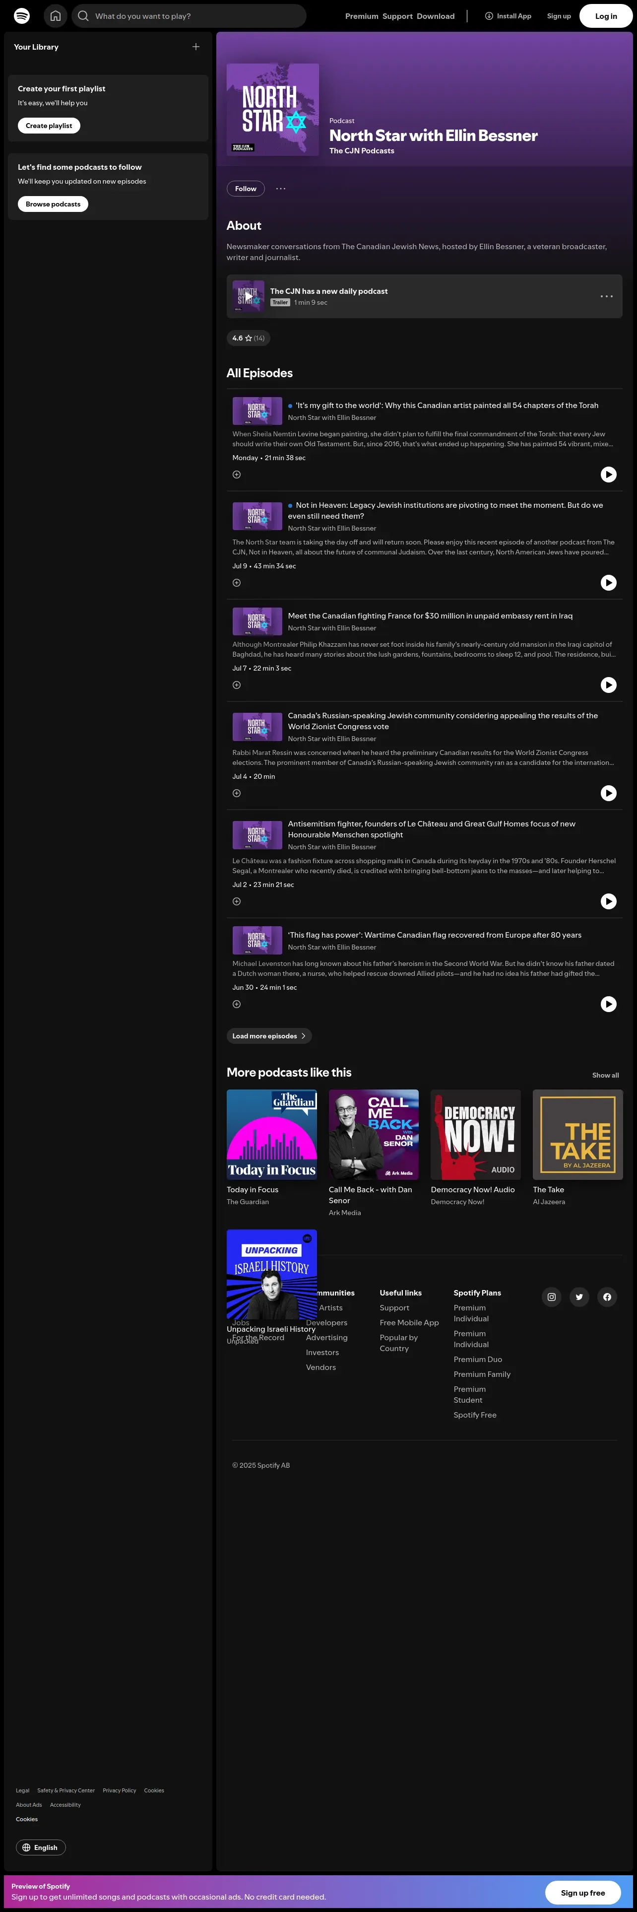Open The CJN Podcasts publisher link
This screenshot has height=1912, width=637.
[x=362, y=151]
